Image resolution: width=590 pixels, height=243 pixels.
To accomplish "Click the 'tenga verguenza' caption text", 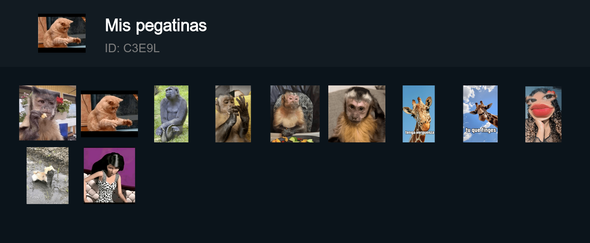I will (419, 132).
